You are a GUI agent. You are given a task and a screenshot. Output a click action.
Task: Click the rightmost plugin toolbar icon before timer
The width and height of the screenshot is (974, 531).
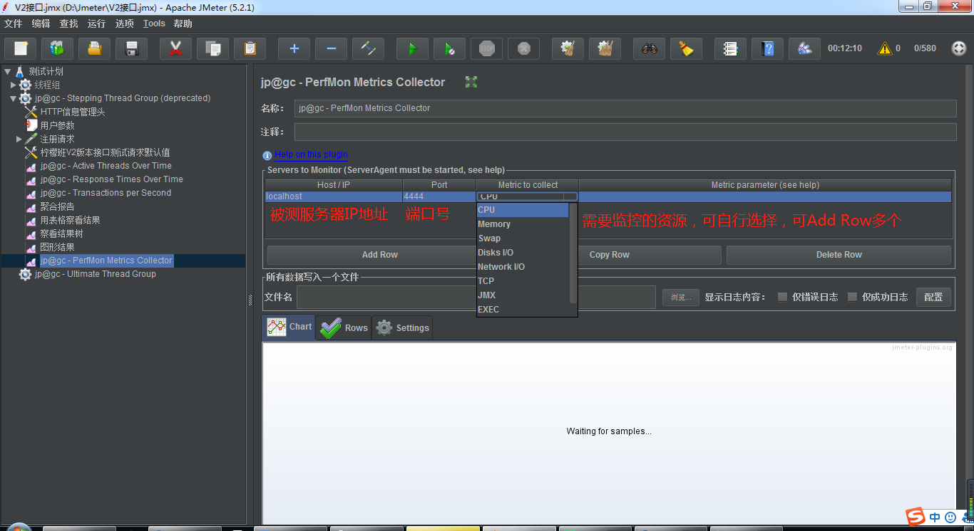click(804, 48)
